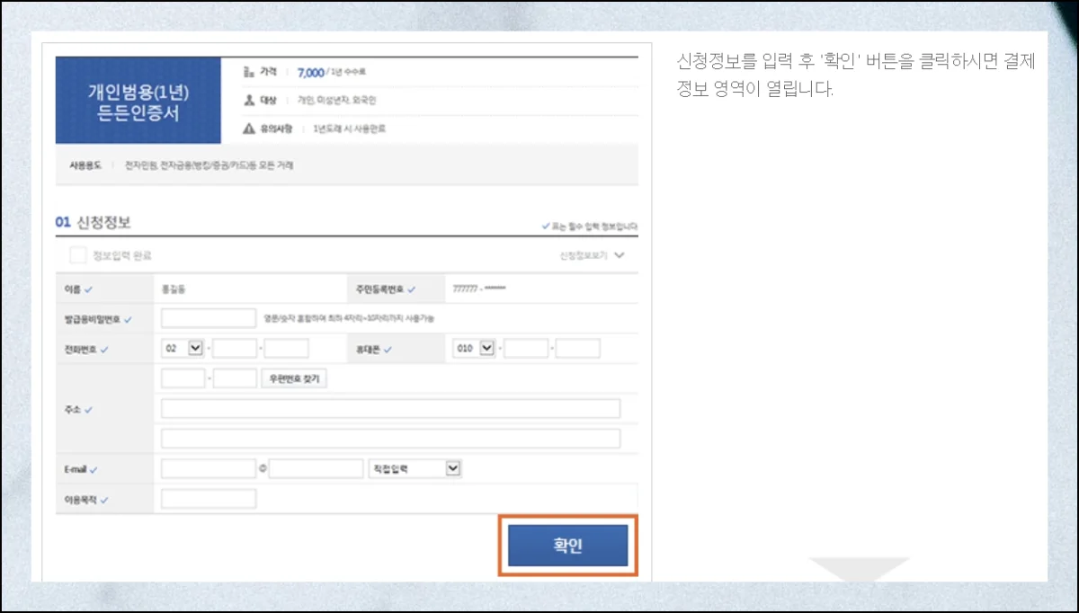1079x613 pixels.
Task: Click the E-mail ID field before @
Action: (209, 468)
